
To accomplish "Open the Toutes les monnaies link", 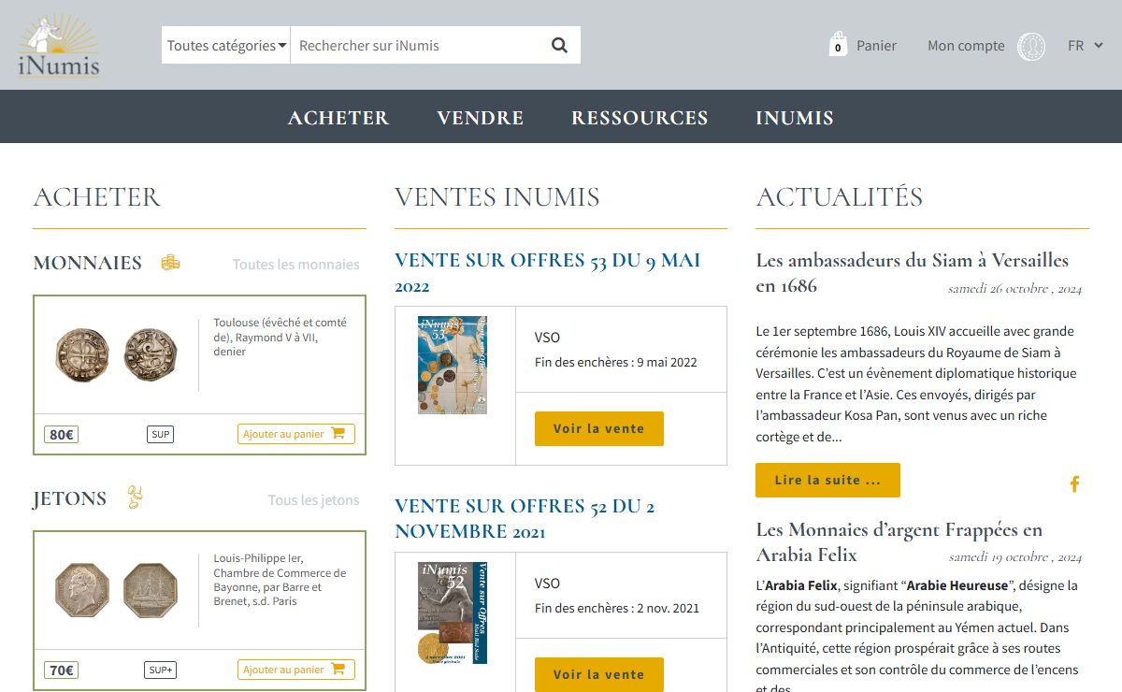I will pyautogui.click(x=295, y=265).
